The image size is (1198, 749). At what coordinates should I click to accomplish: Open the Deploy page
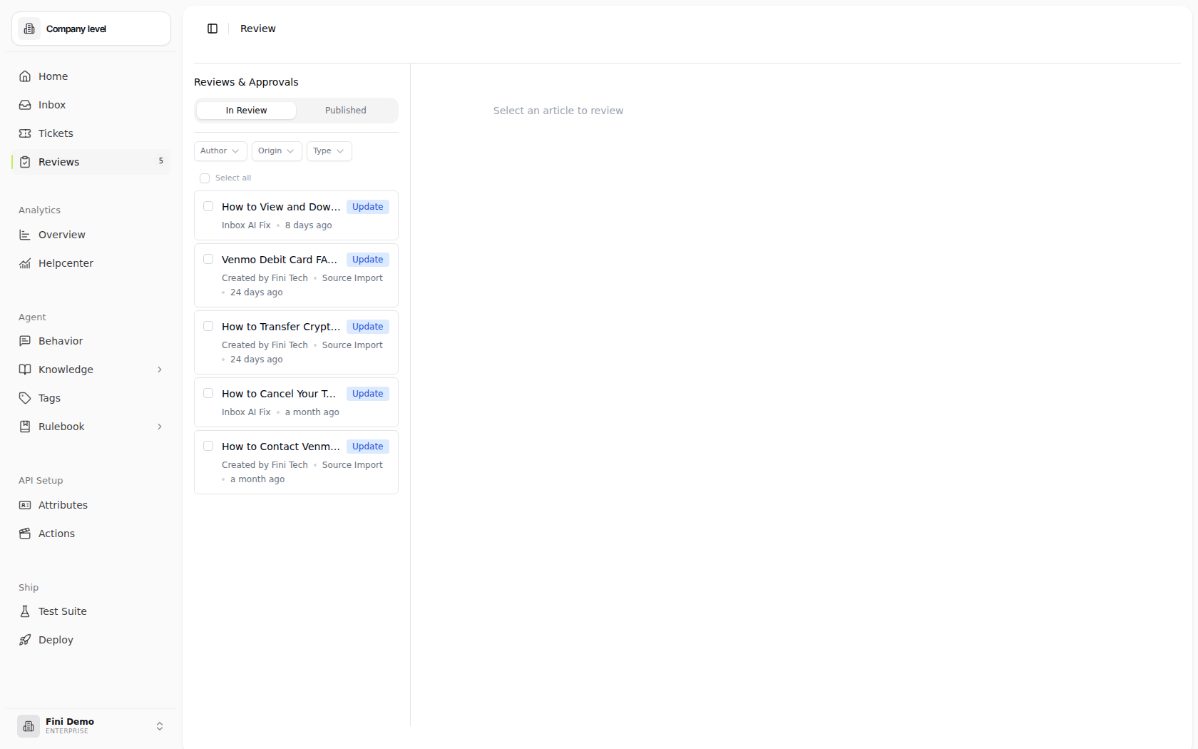click(x=91, y=640)
